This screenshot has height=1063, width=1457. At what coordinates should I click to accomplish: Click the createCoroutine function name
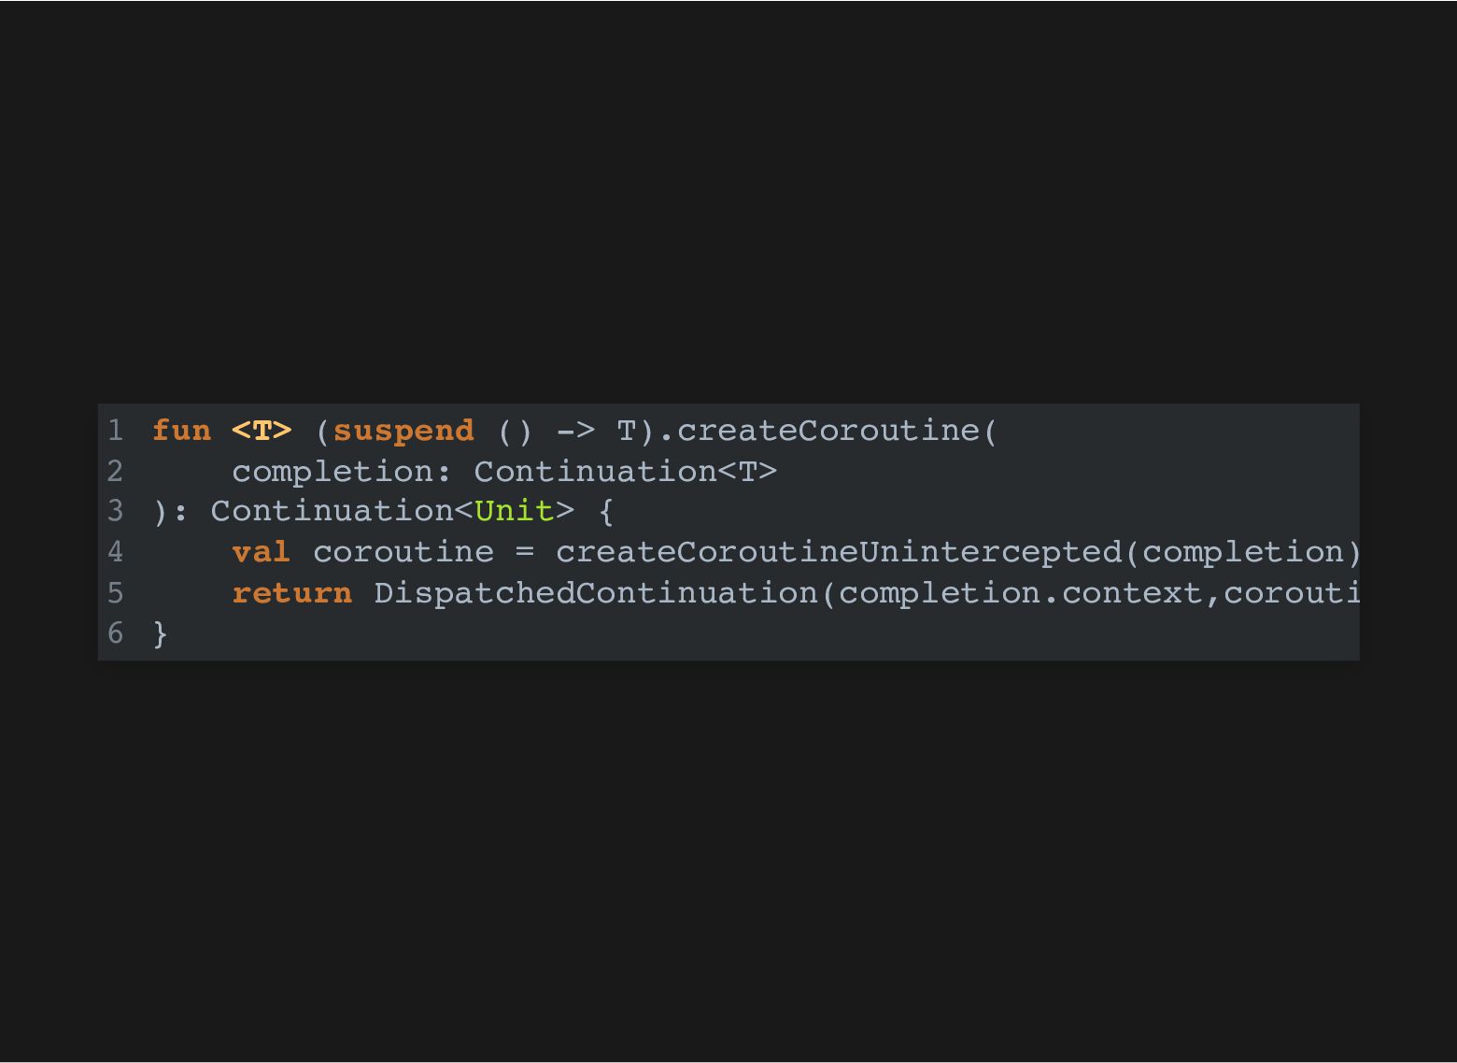click(x=828, y=431)
